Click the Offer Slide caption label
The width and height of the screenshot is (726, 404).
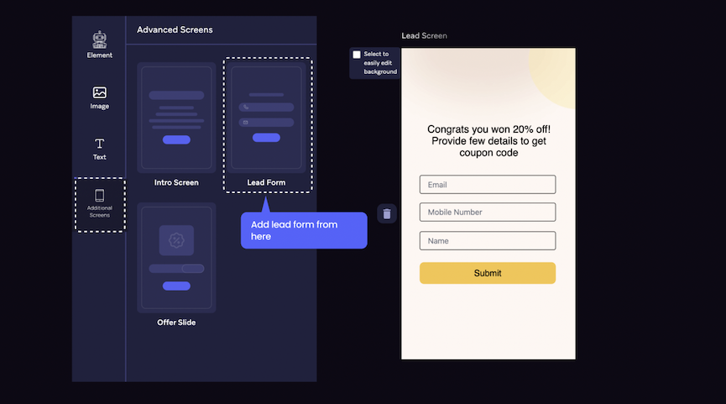point(176,323)
